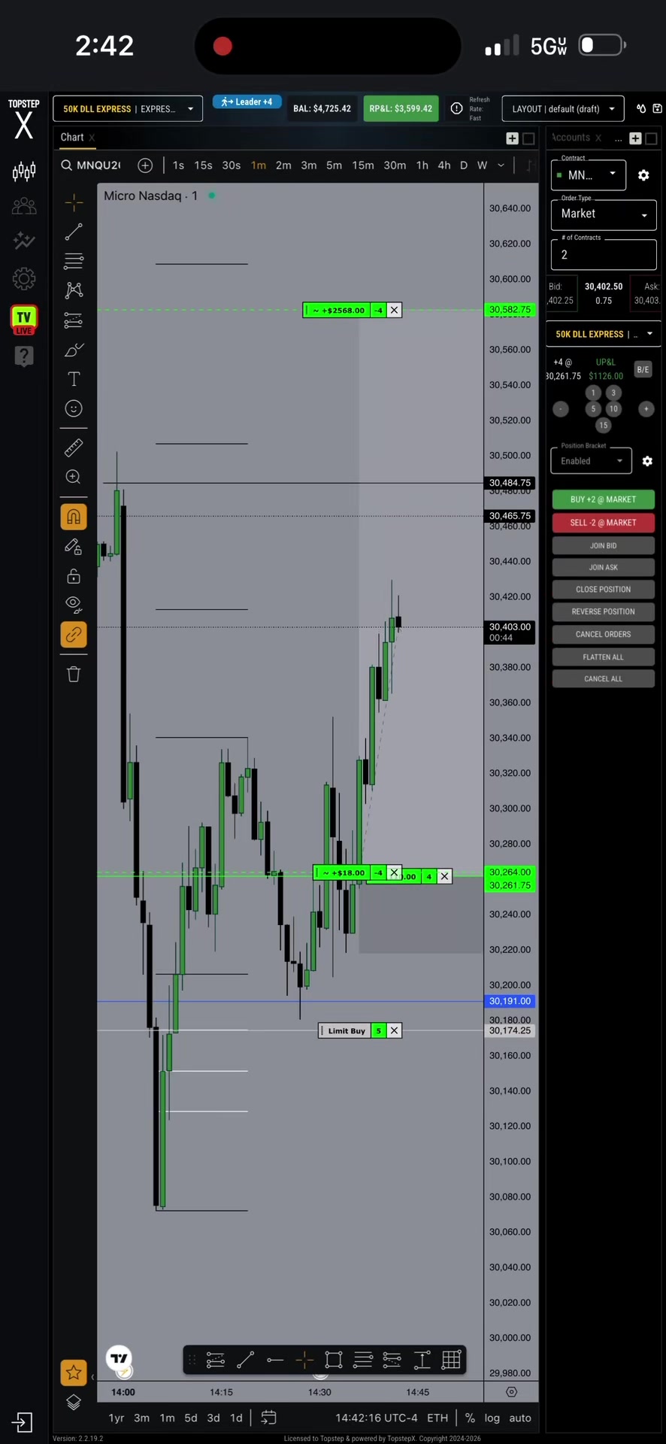
Task: Switch chart to 5m timeframe
Action: pos(334,165)
